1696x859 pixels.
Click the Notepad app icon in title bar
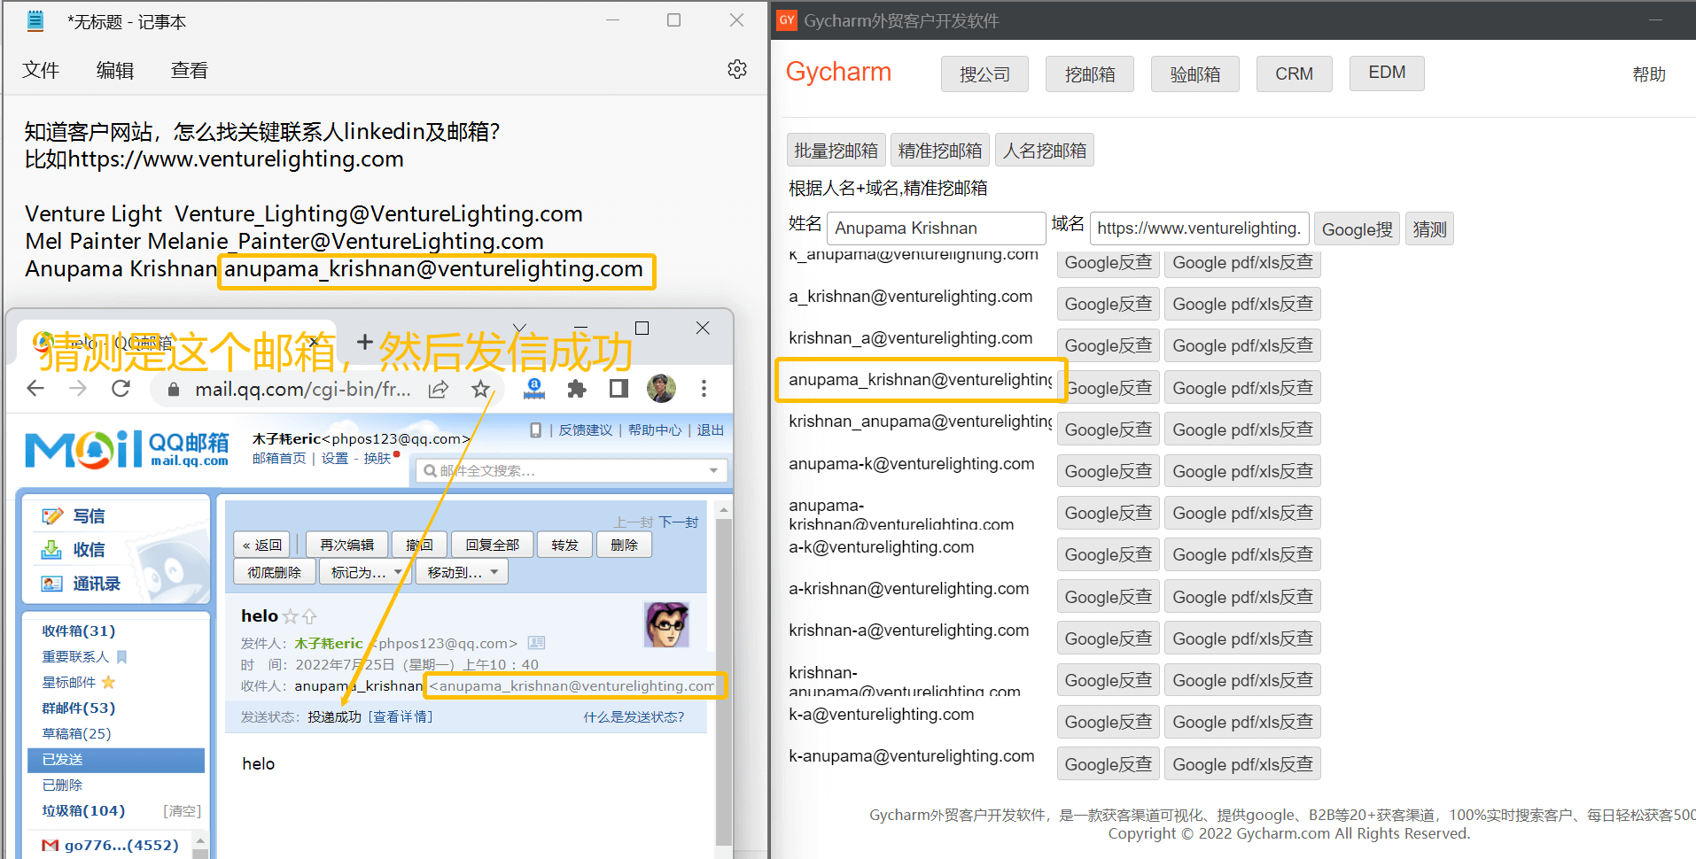pyautogui.click(x=35, y=21)
